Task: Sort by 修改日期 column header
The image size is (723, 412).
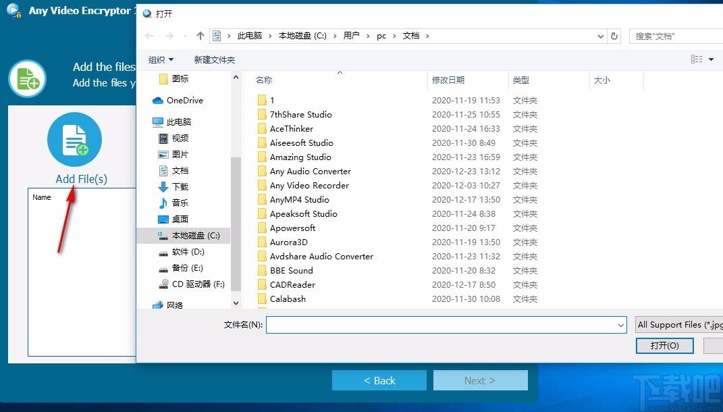Action: [x=448, y=80]
